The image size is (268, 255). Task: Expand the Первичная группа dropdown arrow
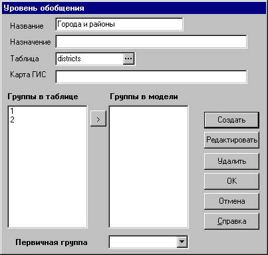pos(182,242)
